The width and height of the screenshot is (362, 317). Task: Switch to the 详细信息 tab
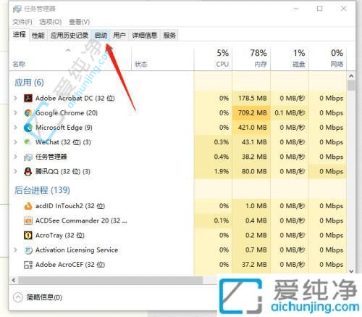pyautogui.click(x=145, y=36)
